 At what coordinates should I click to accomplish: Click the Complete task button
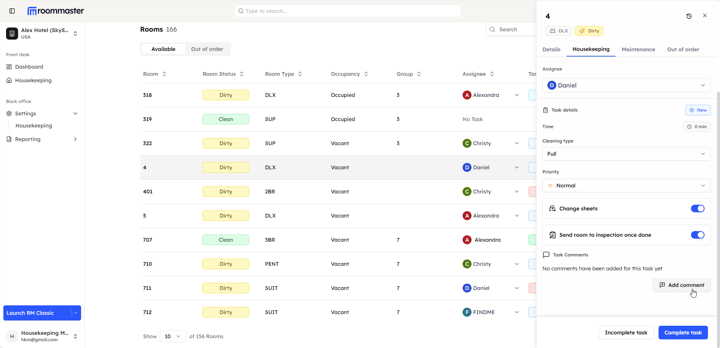[x=683, y=333]
